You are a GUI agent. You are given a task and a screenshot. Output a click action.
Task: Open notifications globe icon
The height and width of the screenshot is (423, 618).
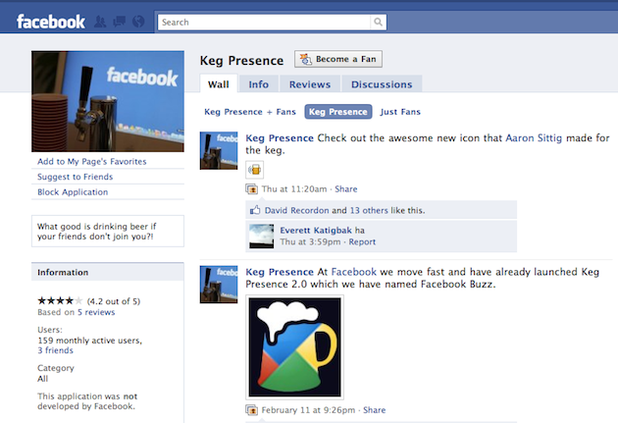pos(138,22)
